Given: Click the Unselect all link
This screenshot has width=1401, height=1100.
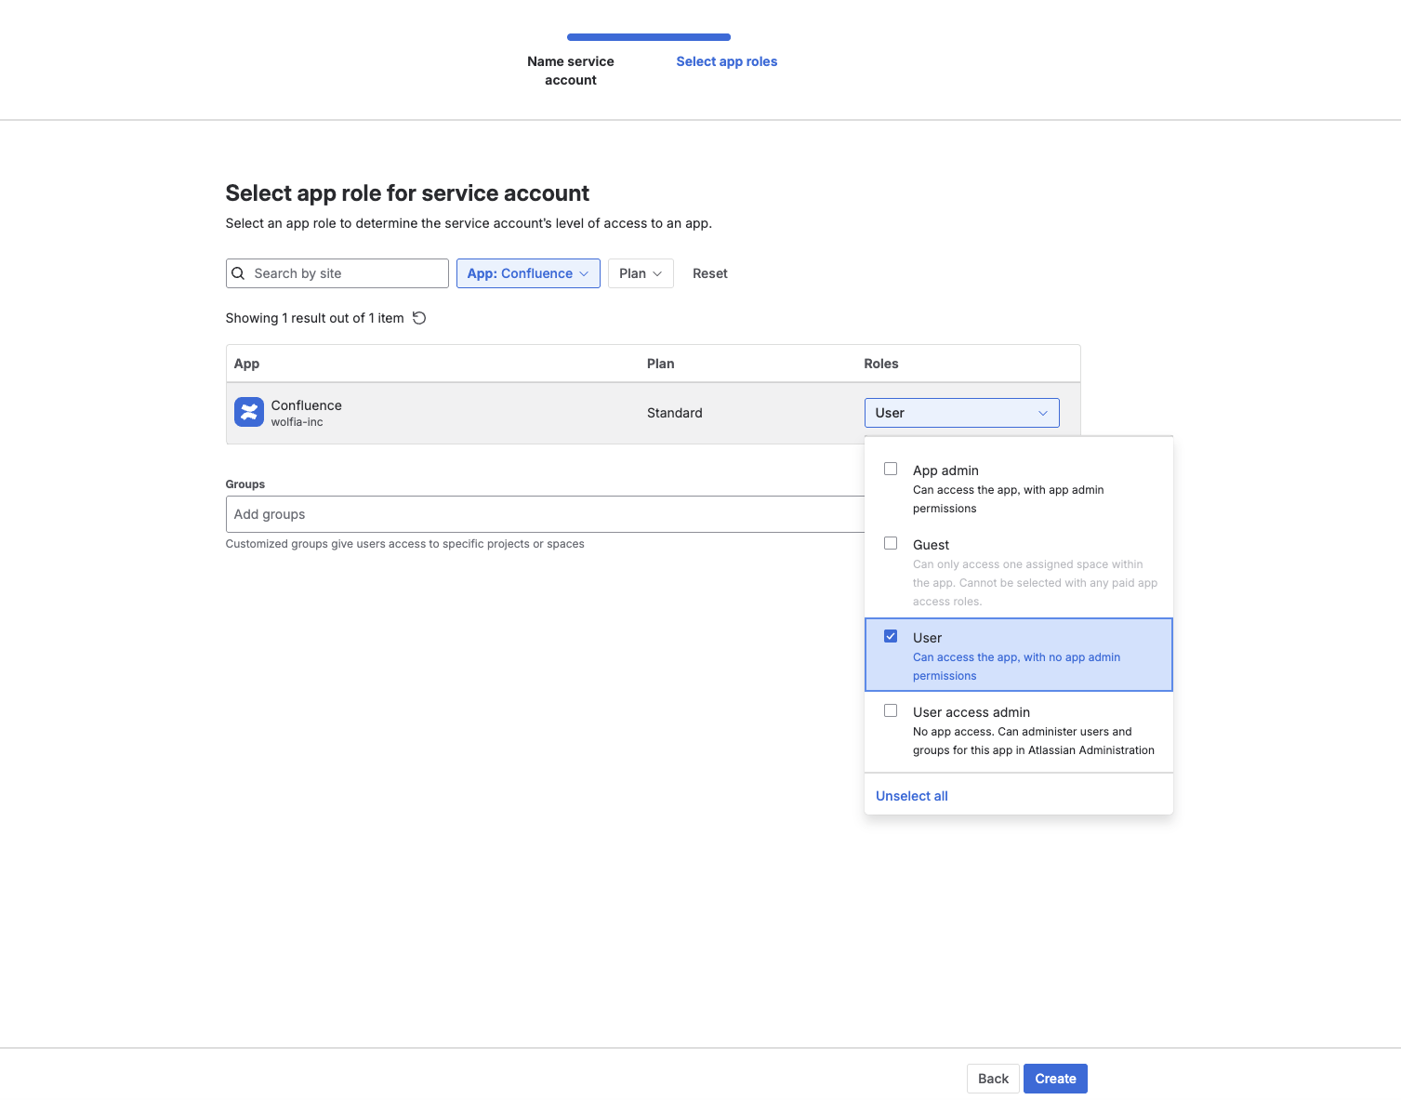Looking at the screenshot, I should point(911,796).
